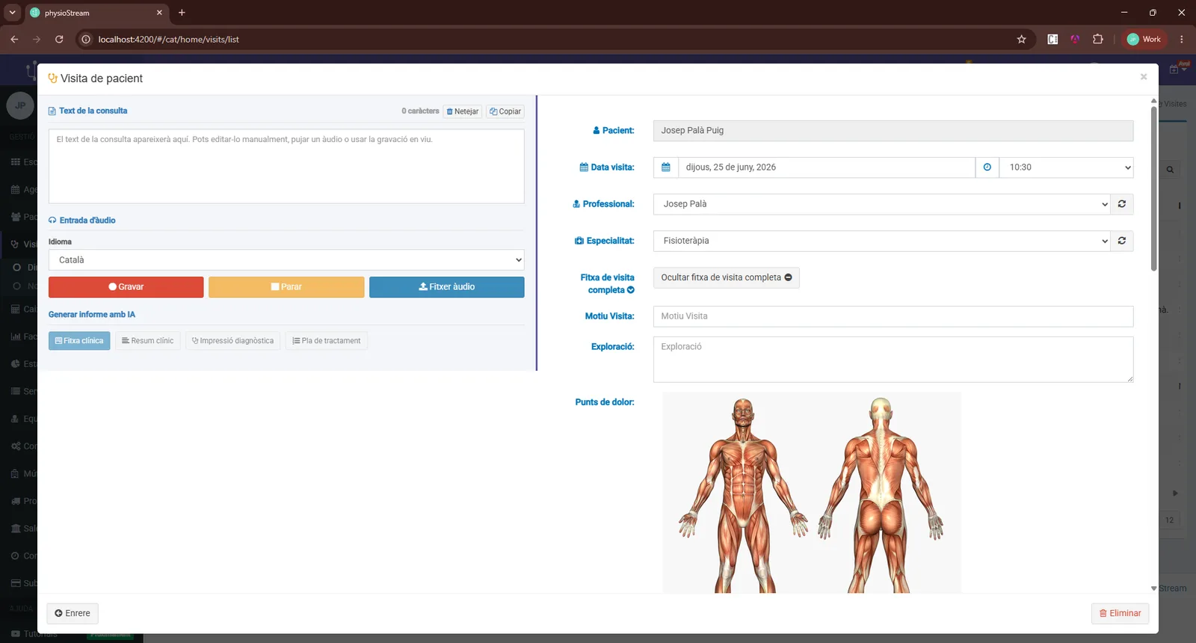
Task: Click the side panel icon in browser toolbar
Action: tap(1052, 40)
